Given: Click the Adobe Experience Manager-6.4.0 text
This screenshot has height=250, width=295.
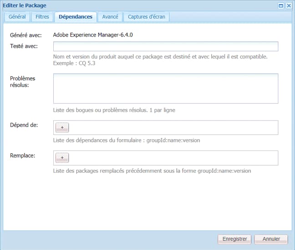Looking at the screenshot, I should (x=93, y=35).
